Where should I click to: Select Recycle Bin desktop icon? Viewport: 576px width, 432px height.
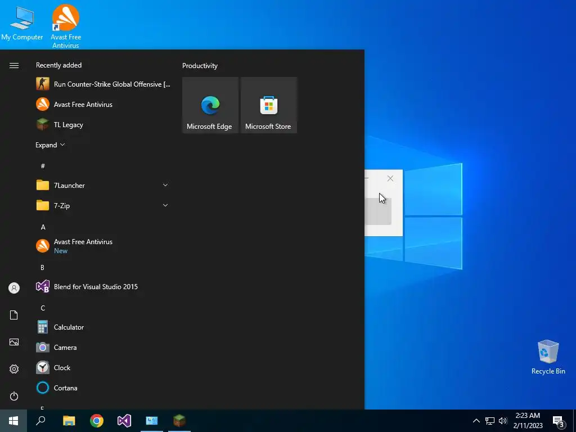coord(548,357)
